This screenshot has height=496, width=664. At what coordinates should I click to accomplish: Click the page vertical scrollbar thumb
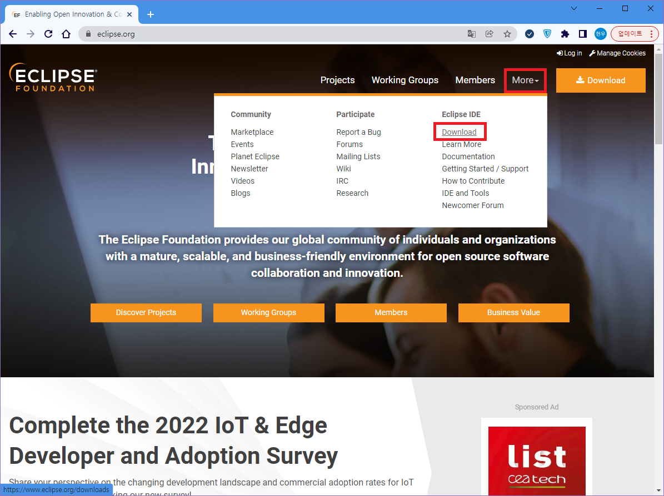click(658, 99)
